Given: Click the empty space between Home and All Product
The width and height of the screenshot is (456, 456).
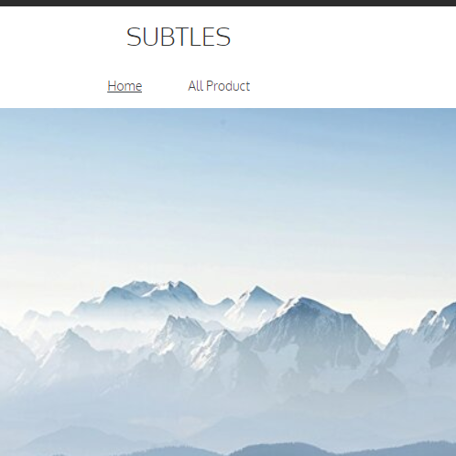Looking at the screenshot, I should click(165, 86).
